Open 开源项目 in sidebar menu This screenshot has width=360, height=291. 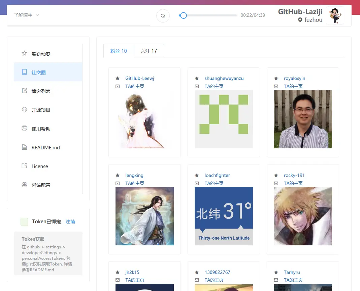[48, 110]
